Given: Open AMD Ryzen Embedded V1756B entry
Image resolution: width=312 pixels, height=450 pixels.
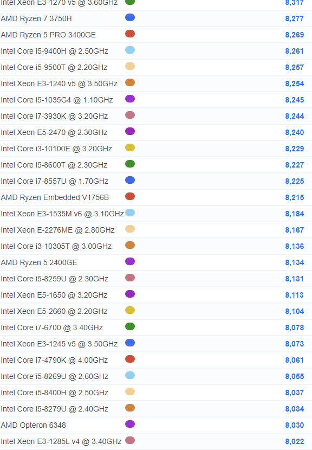Looking at the screenshot, I should click(55, 197).
